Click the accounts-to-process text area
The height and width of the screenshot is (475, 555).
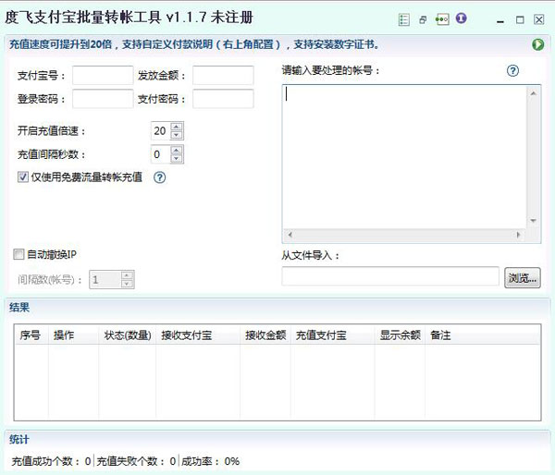[404, 157]
